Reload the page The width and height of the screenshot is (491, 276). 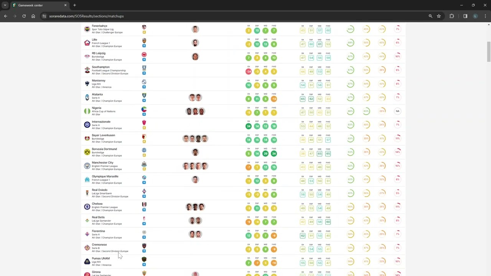tap(24, 16)
